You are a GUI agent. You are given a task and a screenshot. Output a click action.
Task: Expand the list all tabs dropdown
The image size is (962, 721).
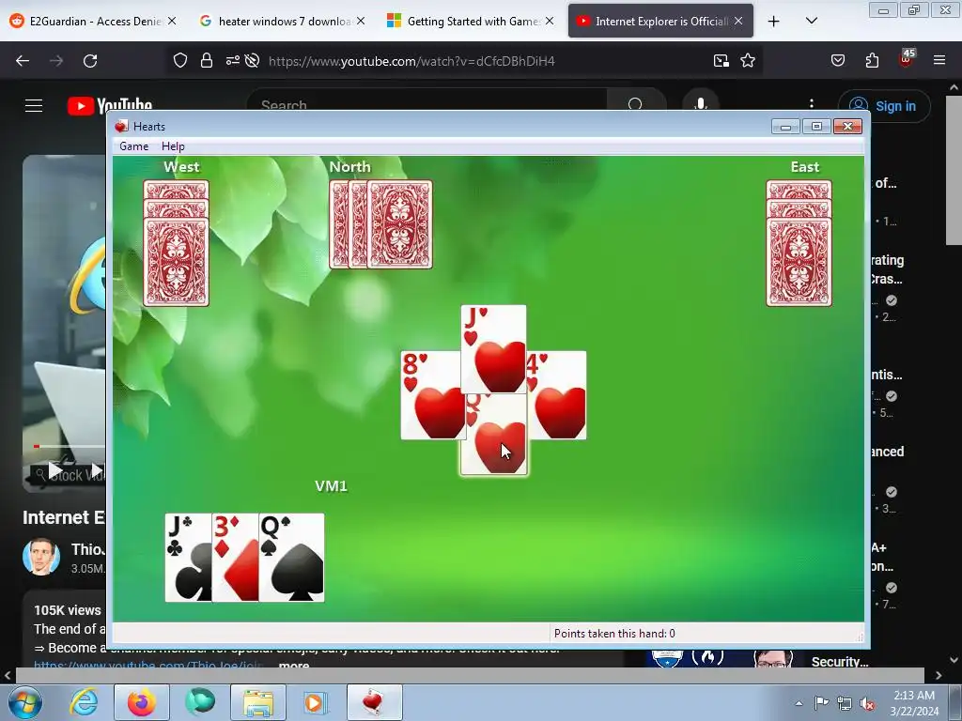[811, 21]
